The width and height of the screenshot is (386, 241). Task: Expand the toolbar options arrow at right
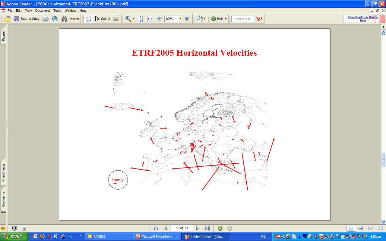[x=384, y=27]
